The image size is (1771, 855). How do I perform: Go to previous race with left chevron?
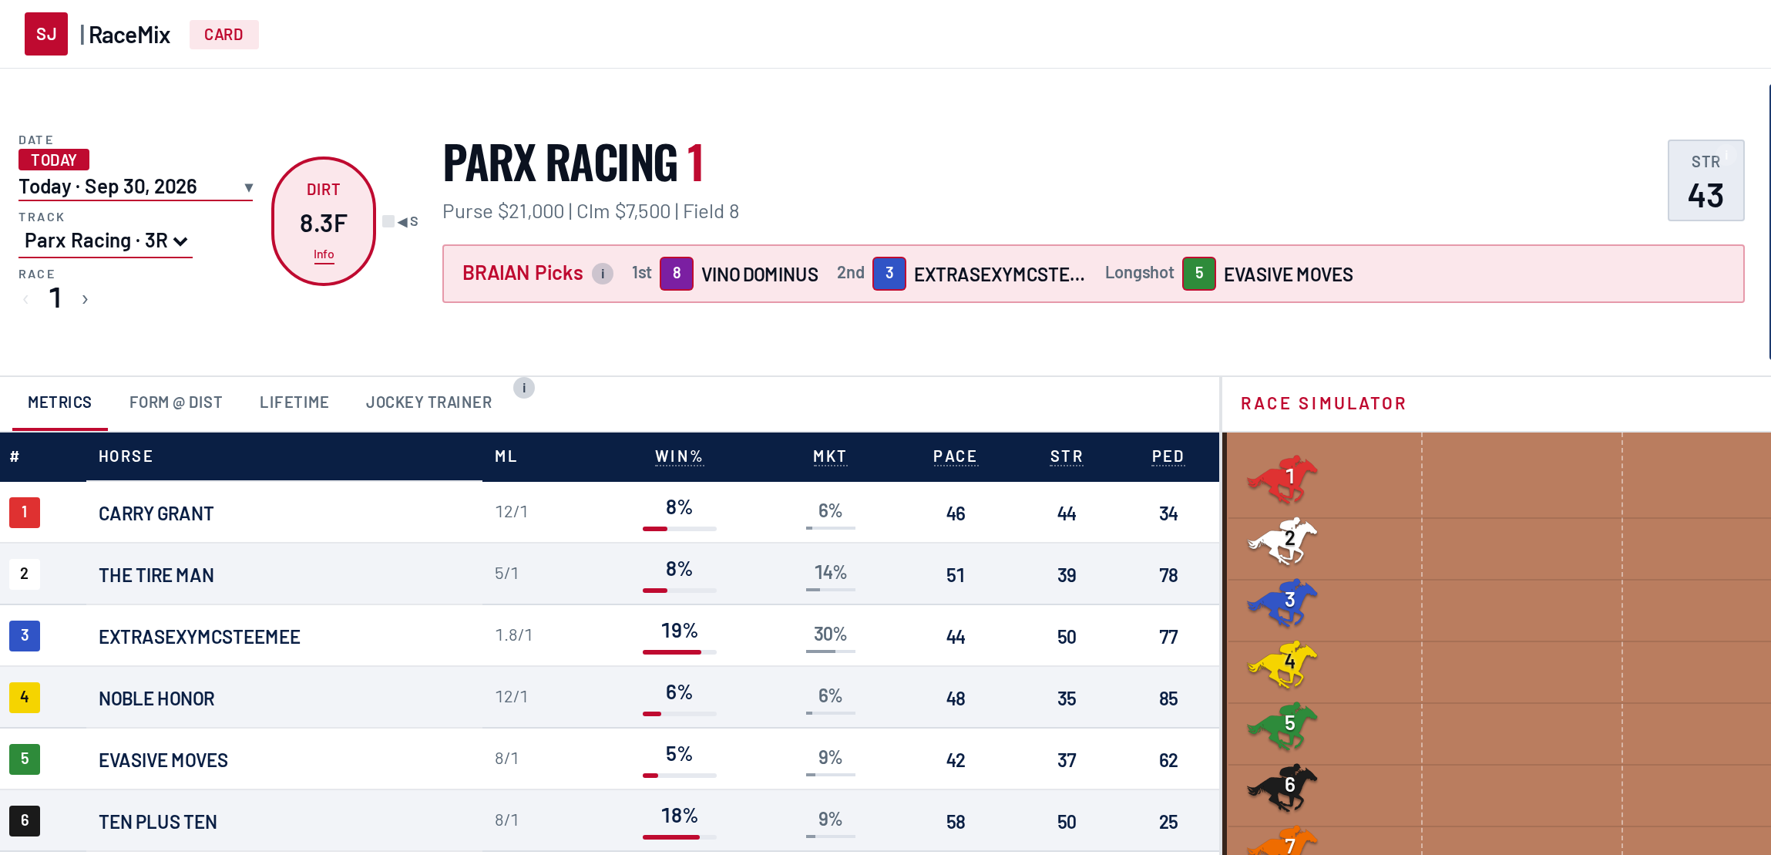[26, 299]
